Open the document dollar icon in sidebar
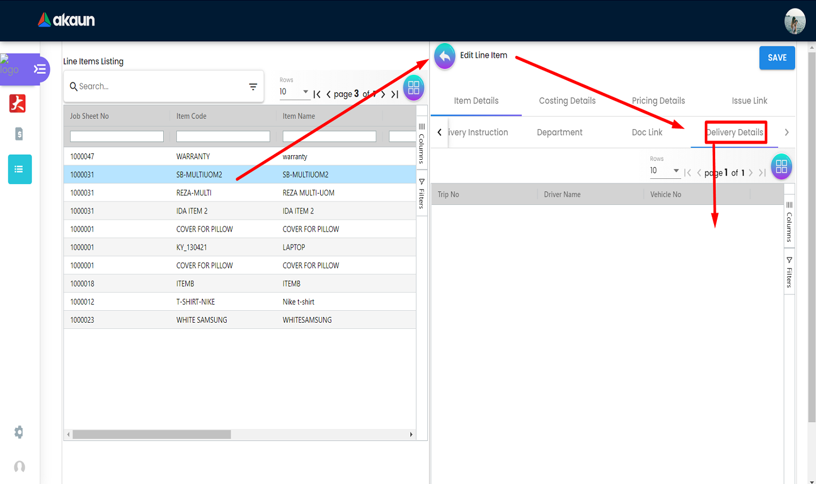 [19, 134]
